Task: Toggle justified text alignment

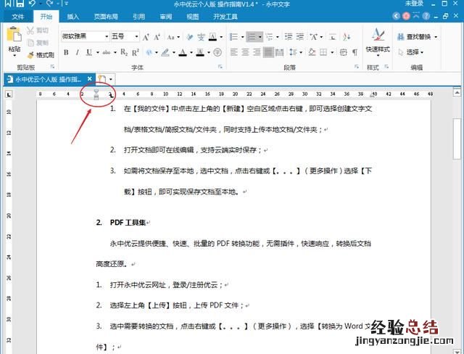Action: tap(268, 52)
